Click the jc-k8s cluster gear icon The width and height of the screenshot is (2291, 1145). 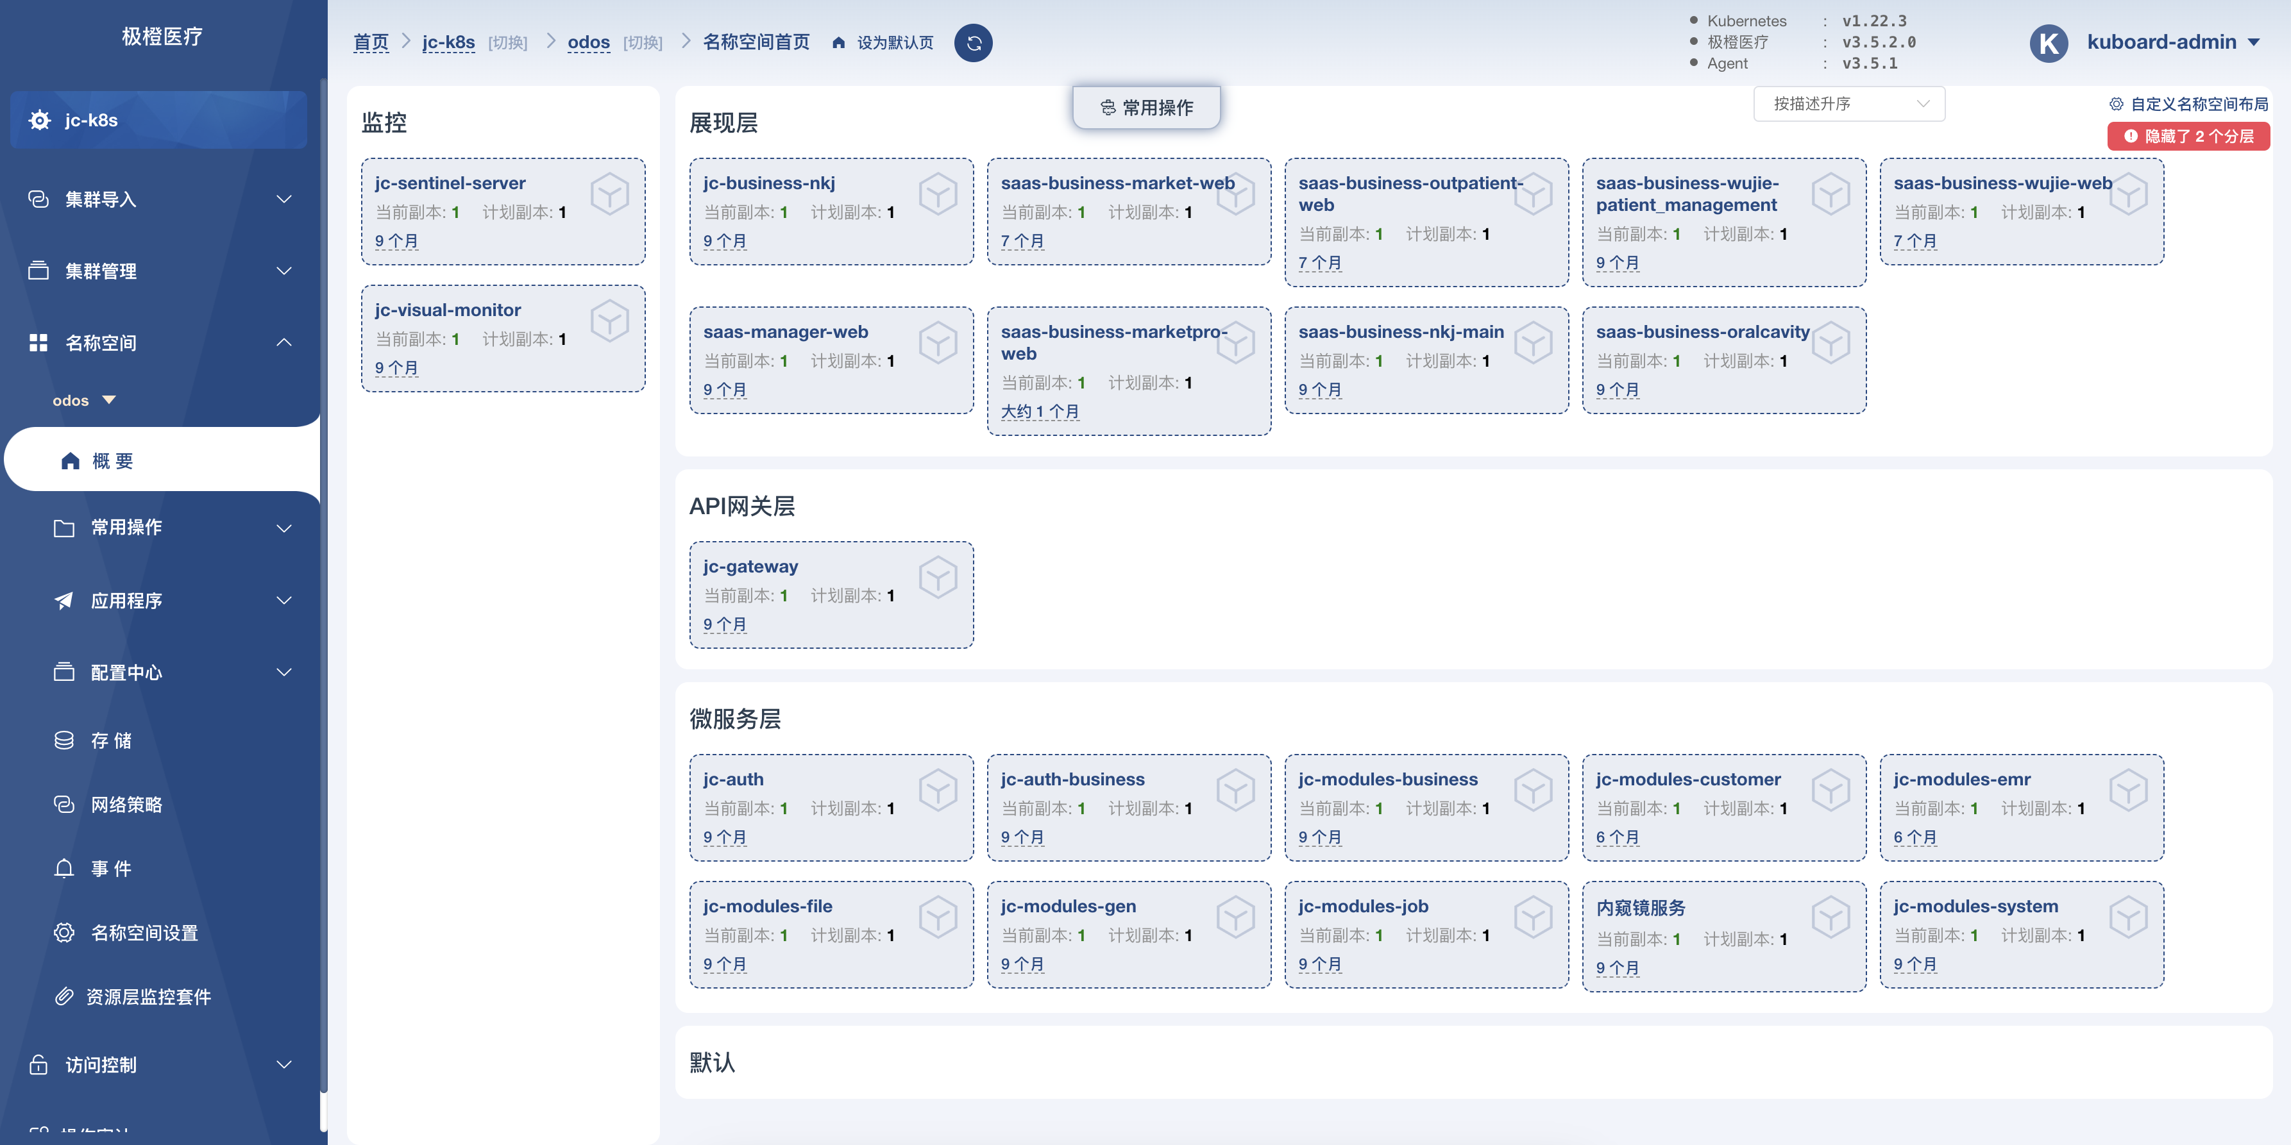click(x=39, y=120)
